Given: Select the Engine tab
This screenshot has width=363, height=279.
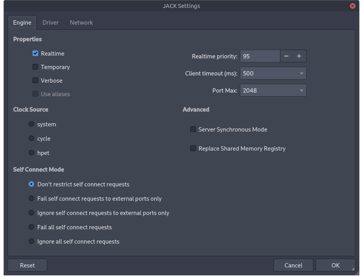Looking at the screenshot, I should coord(22,23).
